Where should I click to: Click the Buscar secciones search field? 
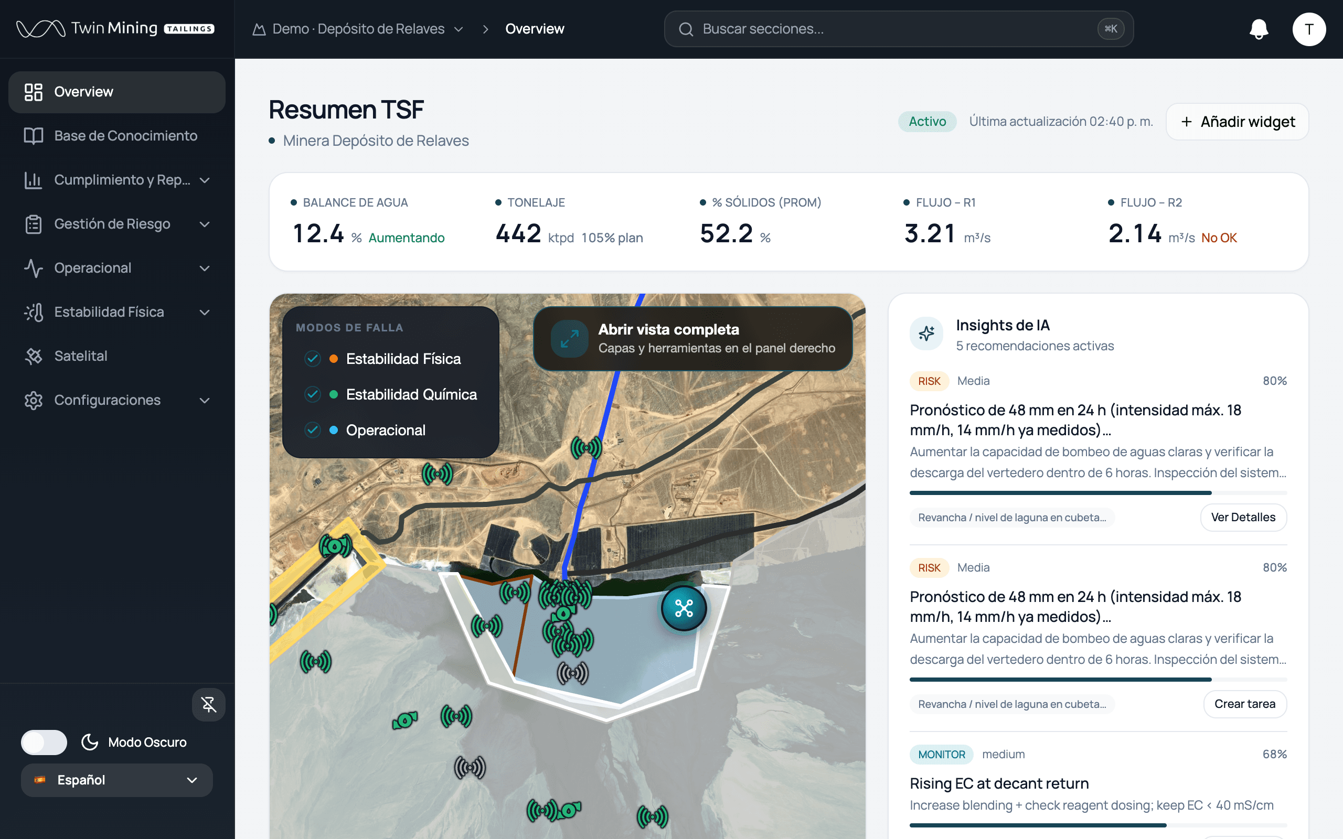click(x=899, y=29)
